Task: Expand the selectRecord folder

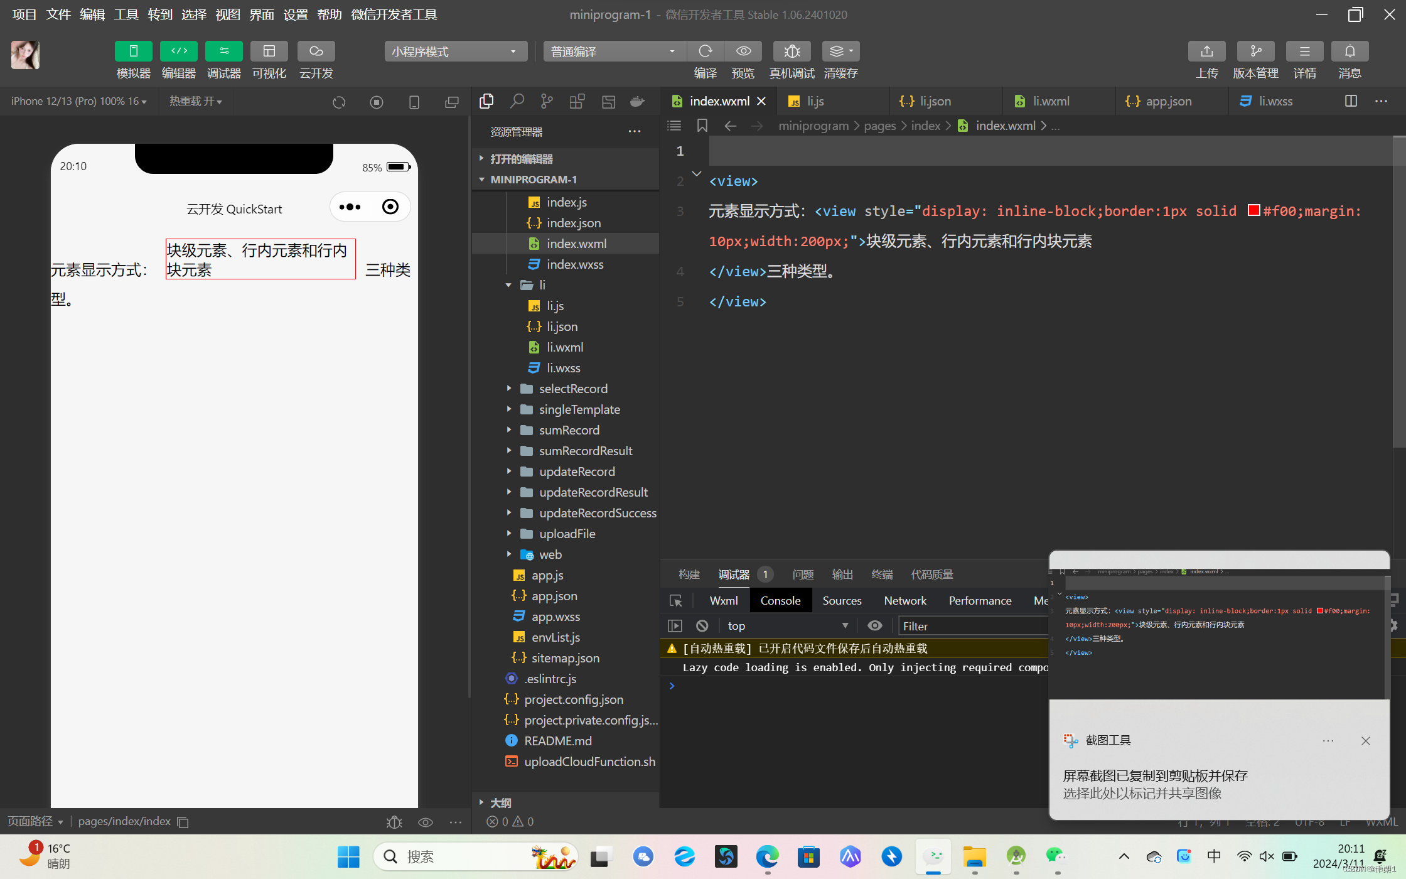Action: pos(572,389)
